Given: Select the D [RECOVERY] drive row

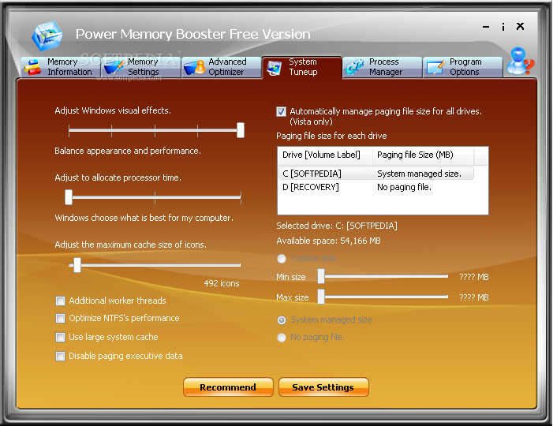Looking at the screenshot, I should [376, 187].
